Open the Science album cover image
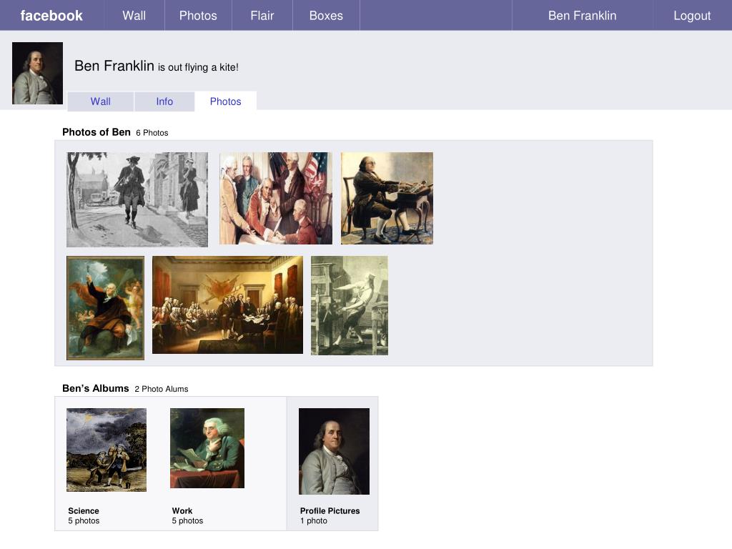The height and width of the screenshot is (549, 732). coord(107,450)
